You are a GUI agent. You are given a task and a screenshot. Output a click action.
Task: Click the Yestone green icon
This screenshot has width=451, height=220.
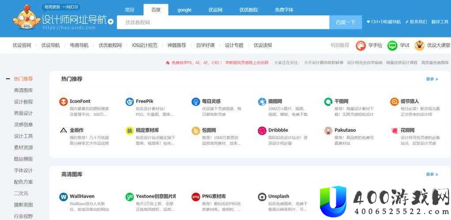[129, 197]
